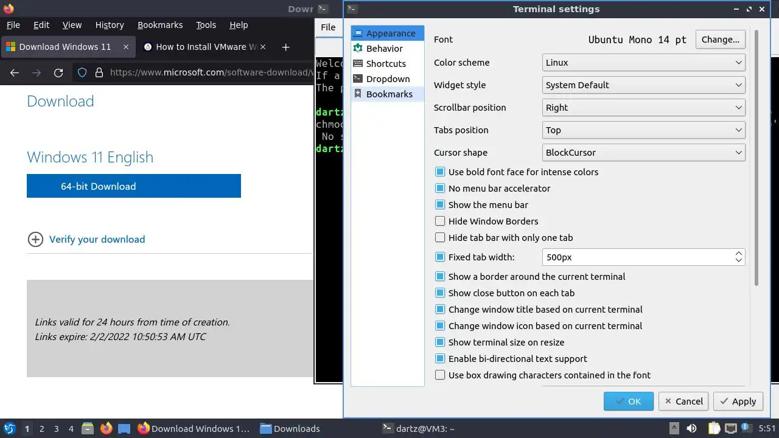This screenshot has width=779, height=438.
Task: Toggle Show a border around the current terminal
Action: point(440,277)
